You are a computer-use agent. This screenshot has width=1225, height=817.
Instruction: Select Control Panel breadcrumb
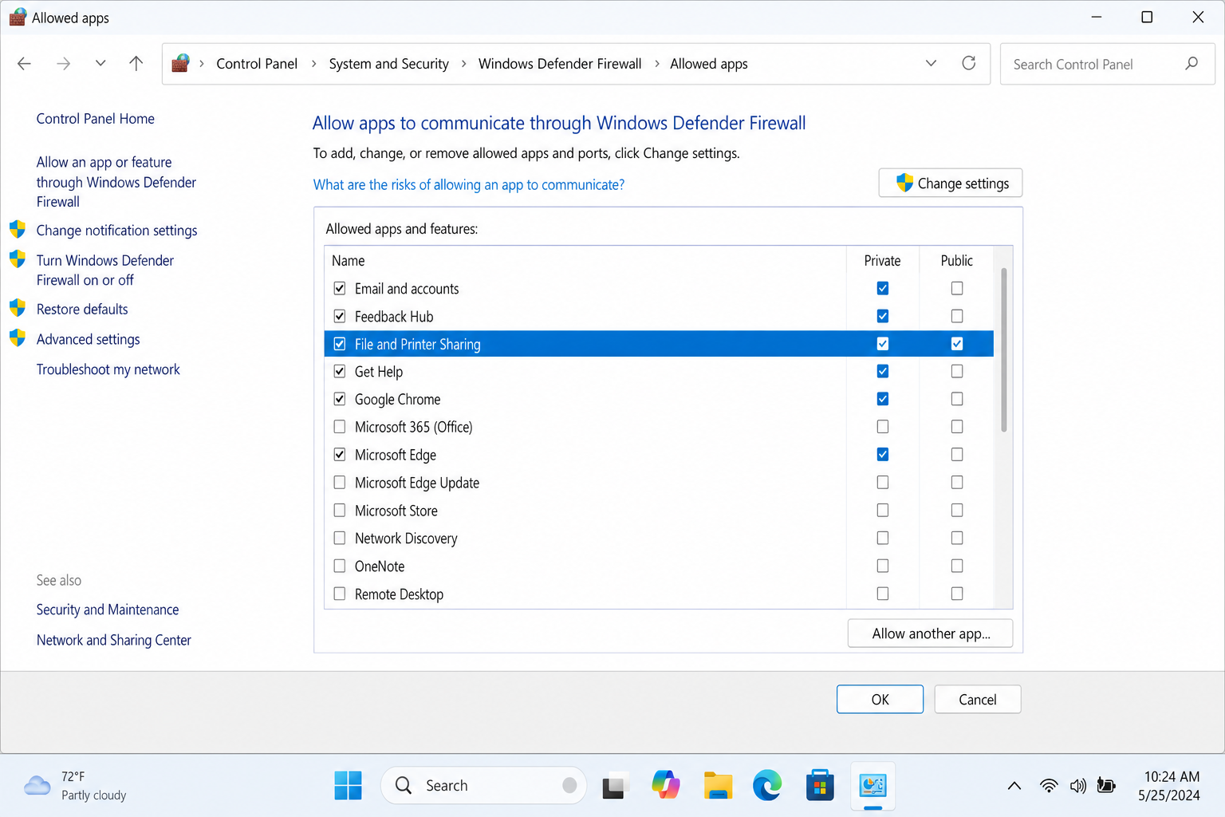257,64
